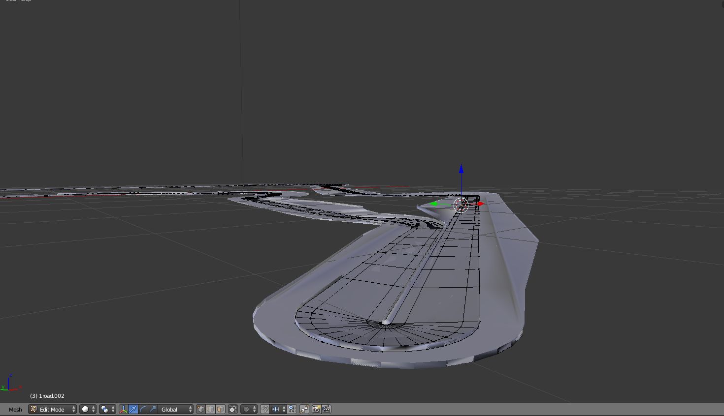Open the Edit Mode dropdown
Screen dimensions: 724x416
52,409
